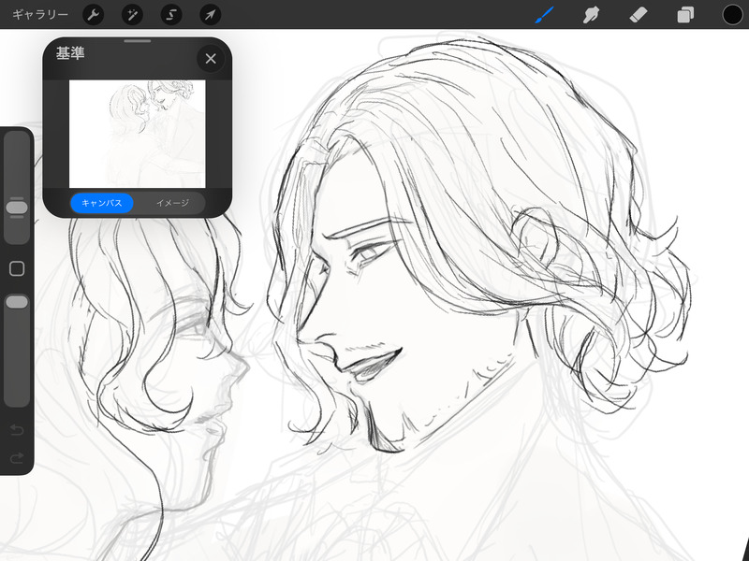Screen dimensions: 749x561
Task: Click the brush opacity slider handle
Action: [x=17, y=302]
